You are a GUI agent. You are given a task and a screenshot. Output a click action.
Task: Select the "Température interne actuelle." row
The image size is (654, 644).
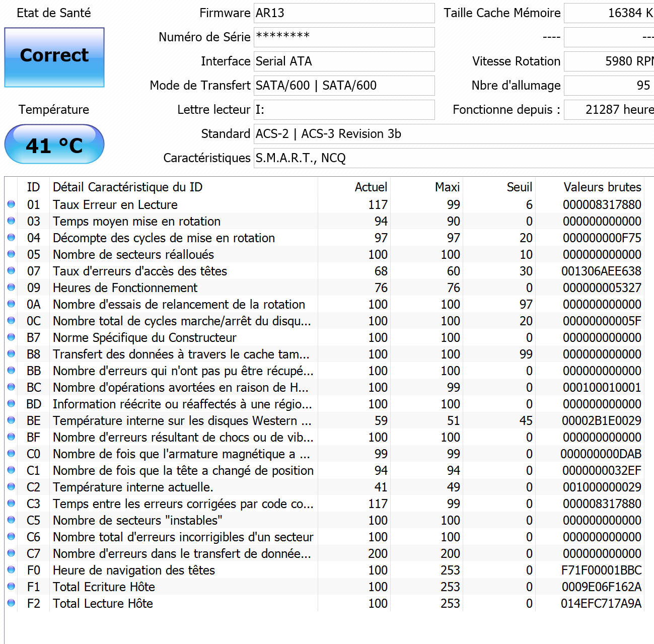(x=325, y=487)
